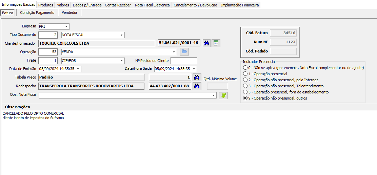The width and height of the screenshot is (377, 175).
Task: Open Data de Emissão date picker dropdown
Action: pos(78,69)
